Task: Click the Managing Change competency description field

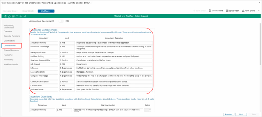Action: tap(114, 52)
